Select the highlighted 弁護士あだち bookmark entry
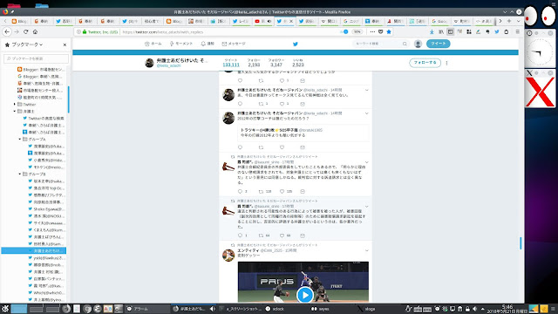This screenshot has width=558, height=314. point(34,250)
